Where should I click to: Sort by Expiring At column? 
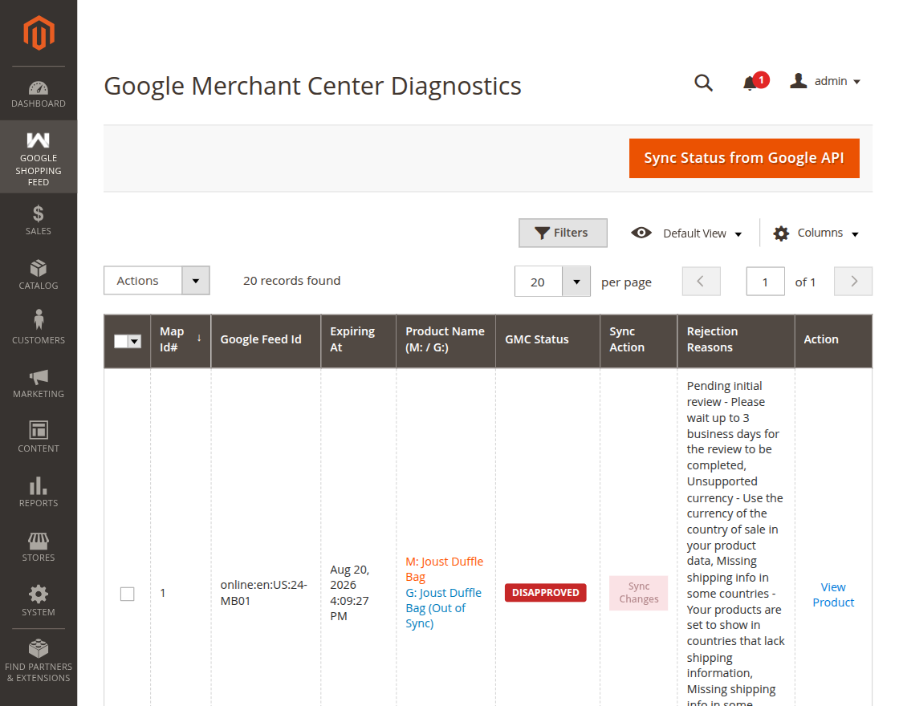pos(358,340)
